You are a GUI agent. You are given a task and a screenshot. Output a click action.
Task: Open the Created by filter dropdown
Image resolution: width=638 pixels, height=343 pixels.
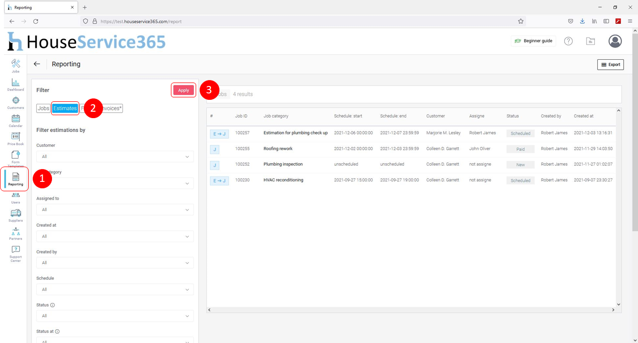(x=115, y=263)
